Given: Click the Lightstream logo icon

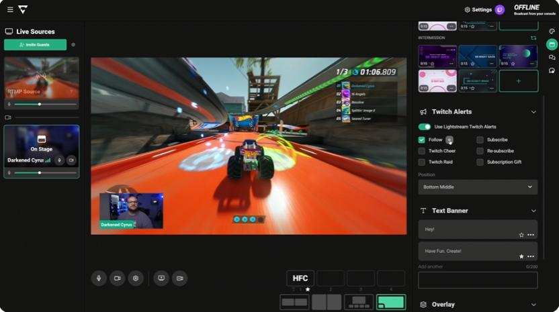Looking at the screenshot, I should pyautogui.click(x=23, y=9).
